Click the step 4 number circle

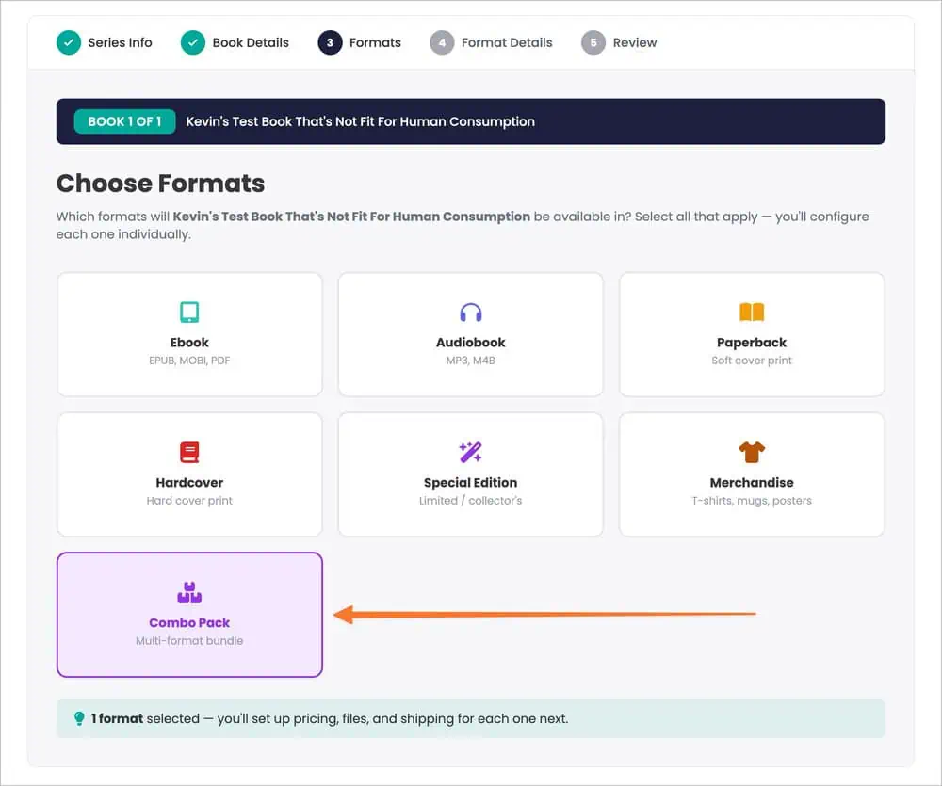pyautogui.click(x=442, y=42)
